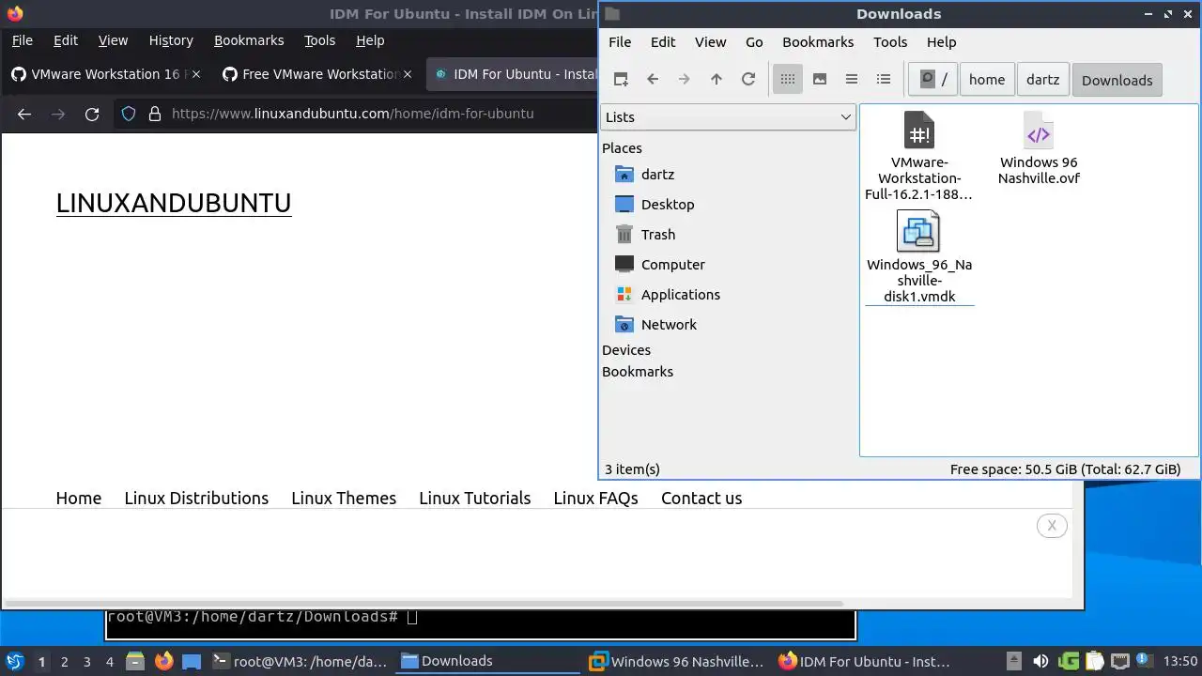Image resolution: width=1202 pixels, height=676 pixels.
Task: Open Edit menu in the file manager
Action: (x=663, y=42)
